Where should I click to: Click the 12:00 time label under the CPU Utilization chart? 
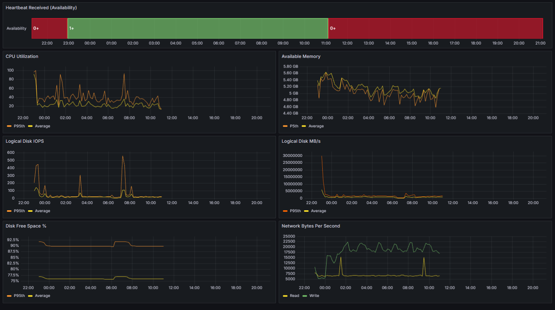[x=172, y=118]
